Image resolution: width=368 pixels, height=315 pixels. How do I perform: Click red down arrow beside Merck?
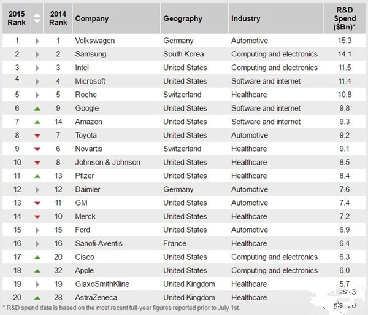pos(37,216)
